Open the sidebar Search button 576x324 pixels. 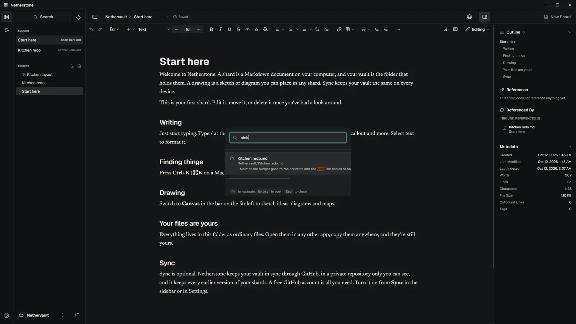(43, 17)
